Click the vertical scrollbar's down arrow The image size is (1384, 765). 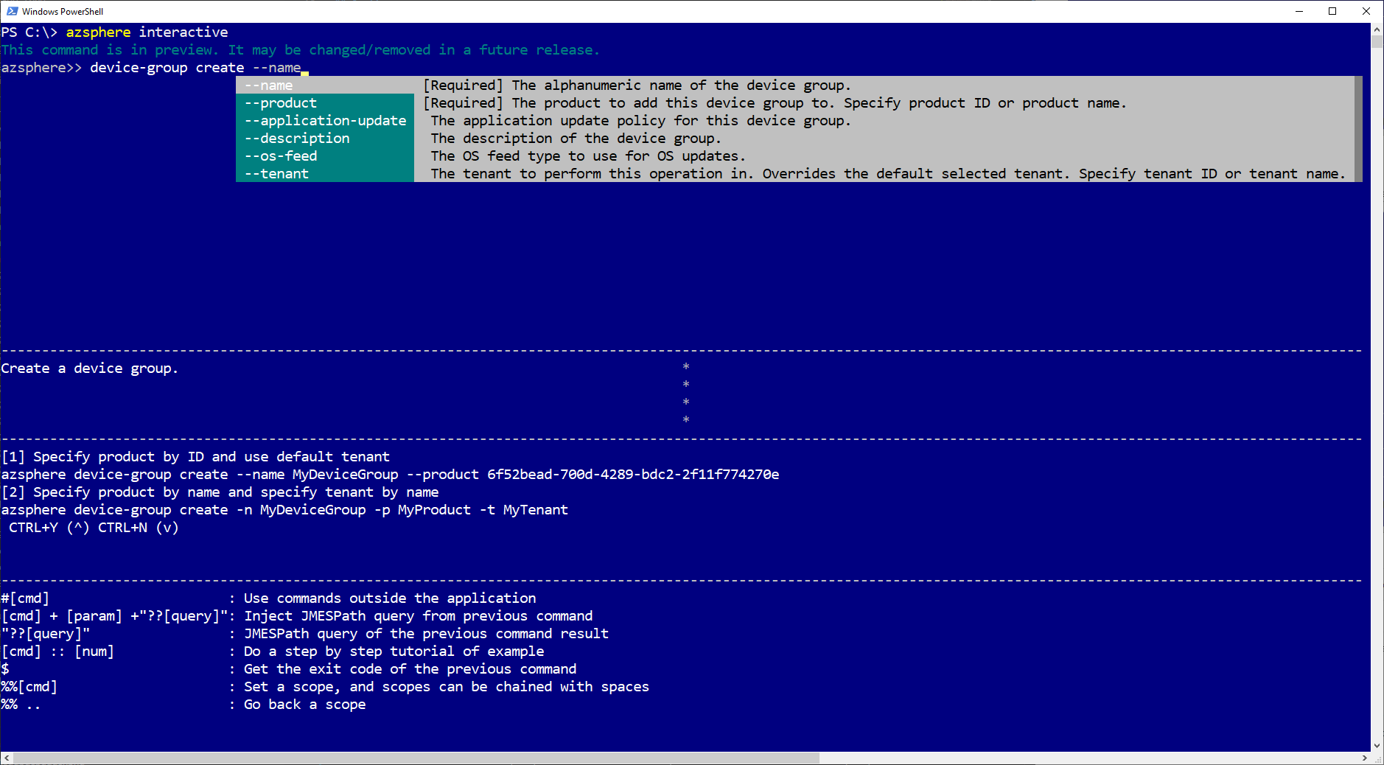[x=1377, y=745]
